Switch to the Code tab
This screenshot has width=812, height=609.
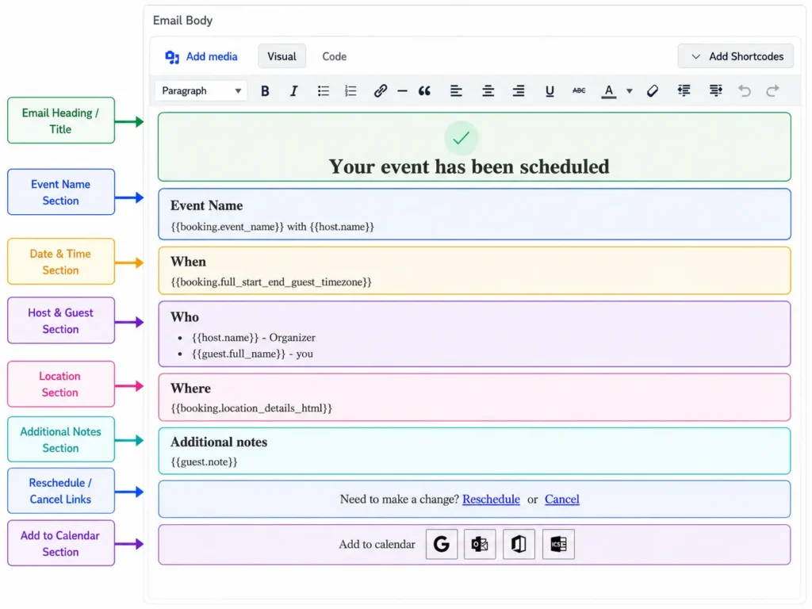tap(334, 56)
